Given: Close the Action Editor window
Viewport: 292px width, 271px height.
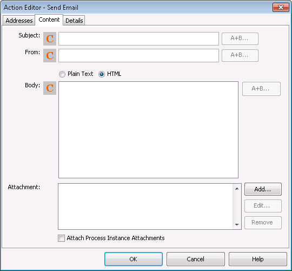Looking at the screenshot, I should tap(281, 8).
